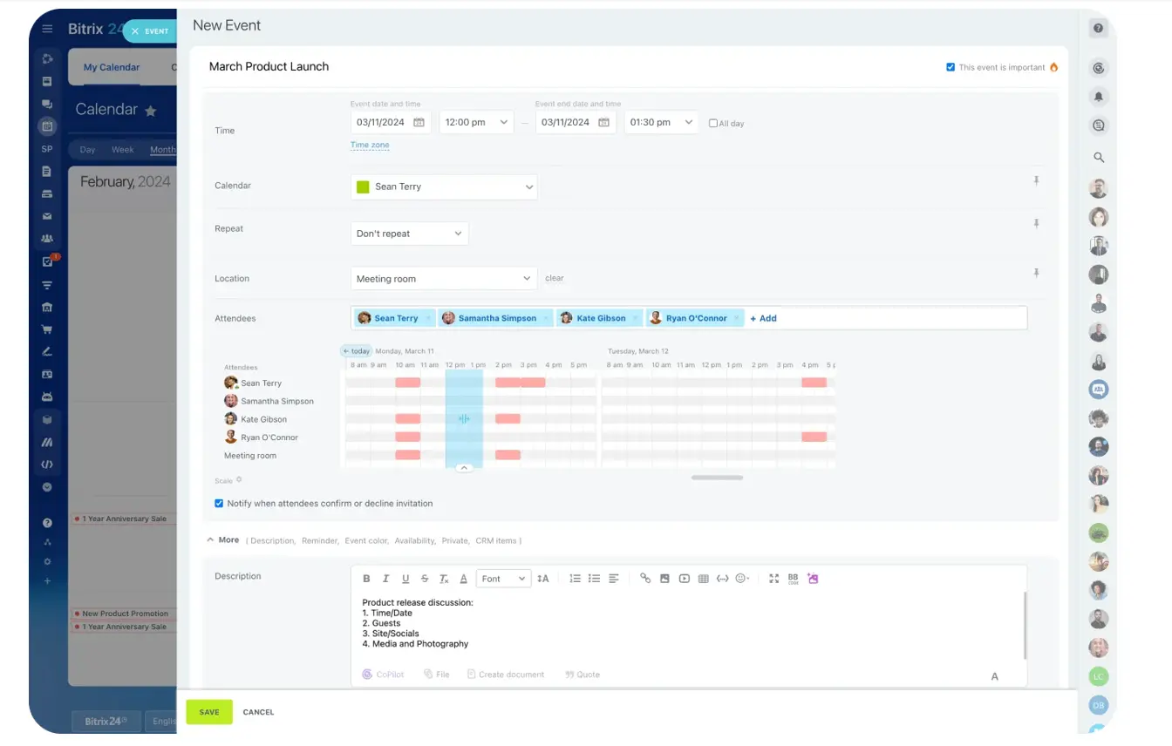Toggle bold formatting in description editor
This screenshot has height=746, width=1172.
(366, 579)
